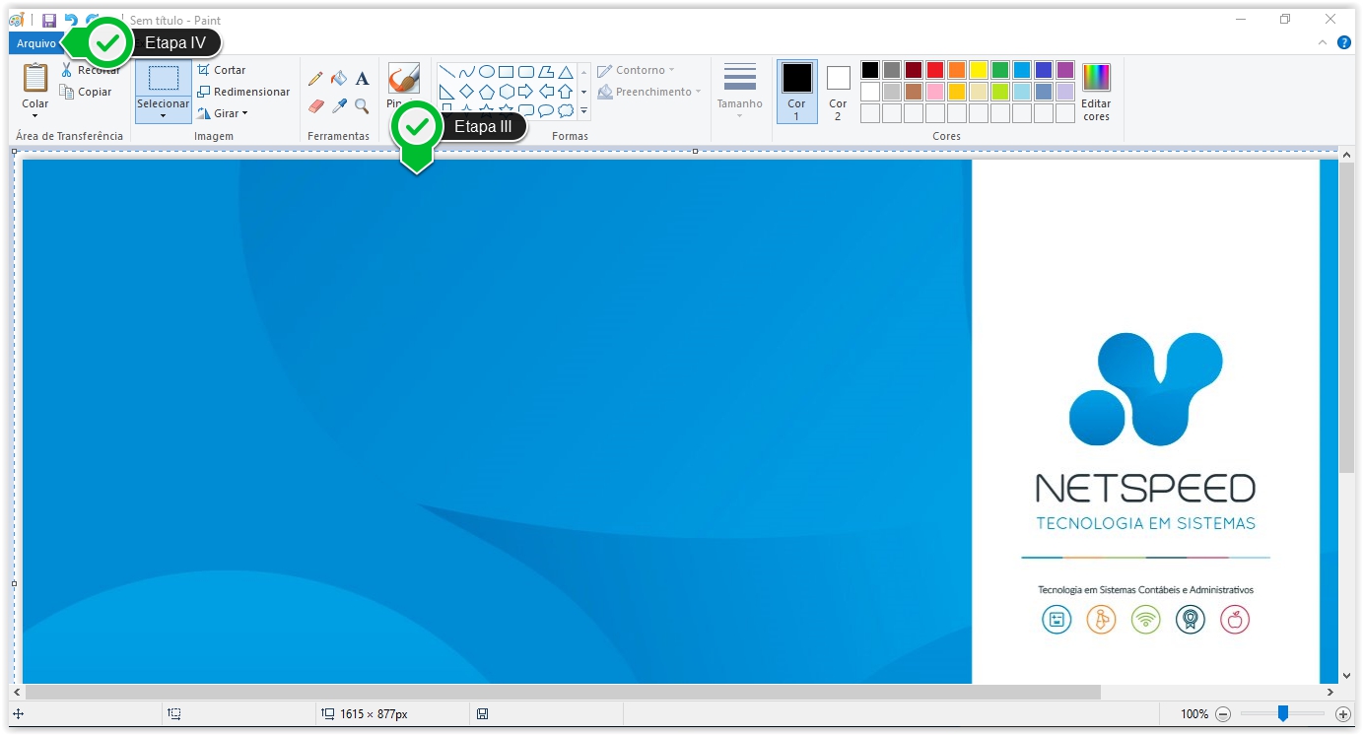Image resolution: width=1363 pixels, height=735 pixels.
Task: Click the Recortar scissors icon
Action: [x=67, y=70]
